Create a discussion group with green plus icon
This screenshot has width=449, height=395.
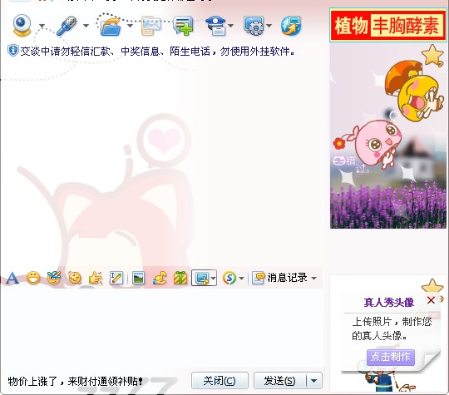click(x=183, y=26)
